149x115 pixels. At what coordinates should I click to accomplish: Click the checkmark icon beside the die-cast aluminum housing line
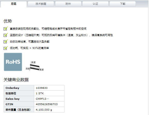click(6, 35)
